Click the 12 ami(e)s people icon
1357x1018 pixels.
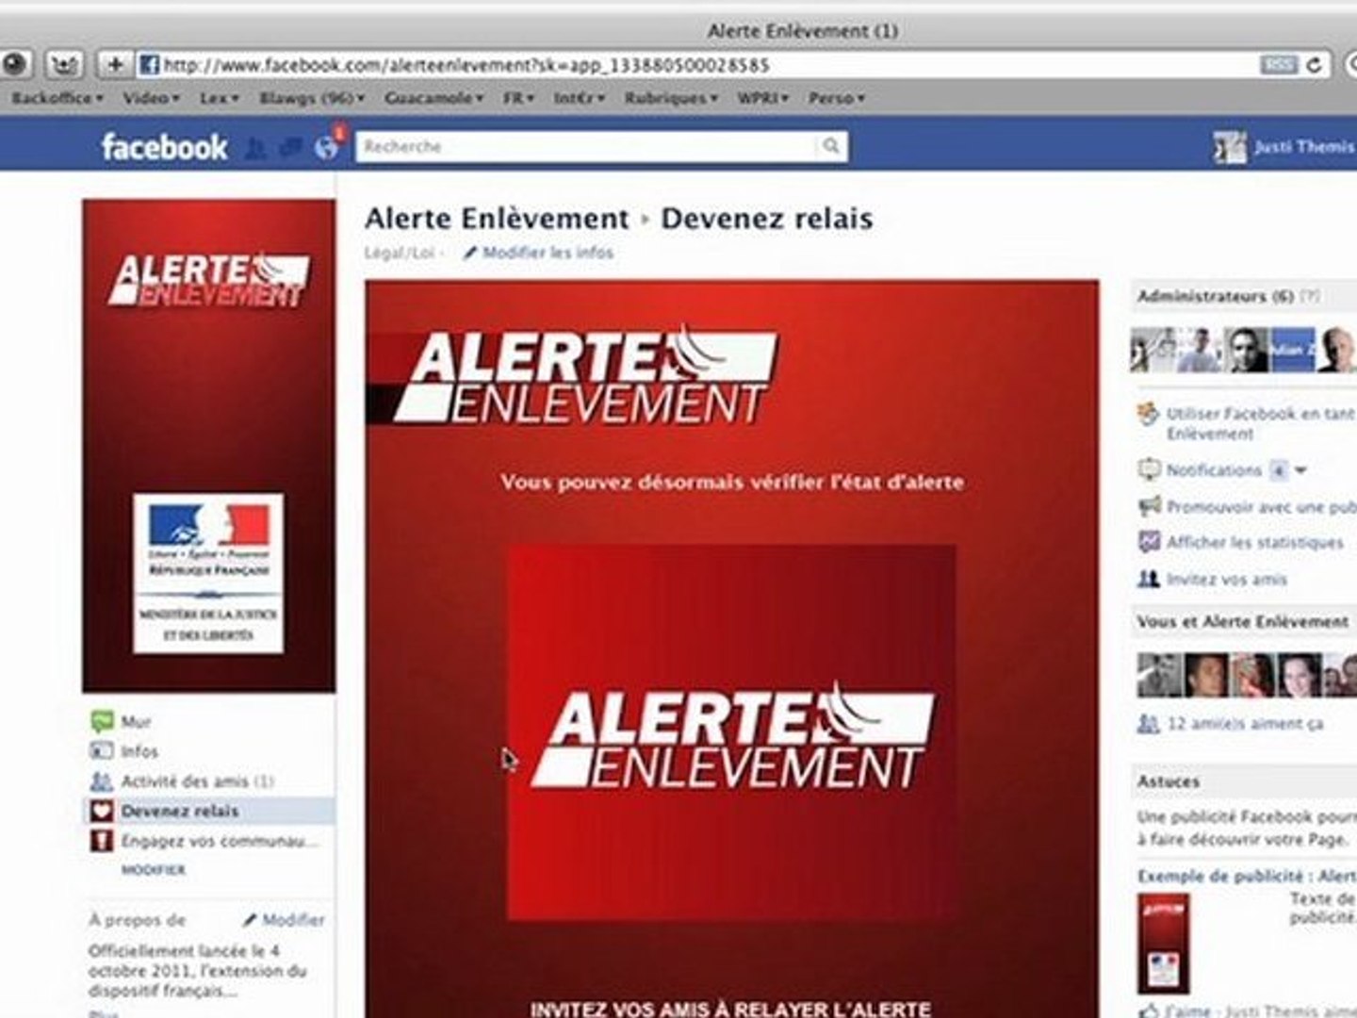1149,724
